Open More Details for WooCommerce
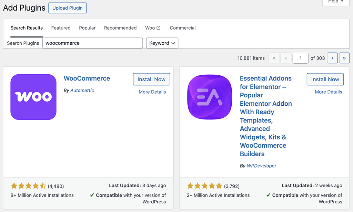353x212 pixels. tap(152, 92)
